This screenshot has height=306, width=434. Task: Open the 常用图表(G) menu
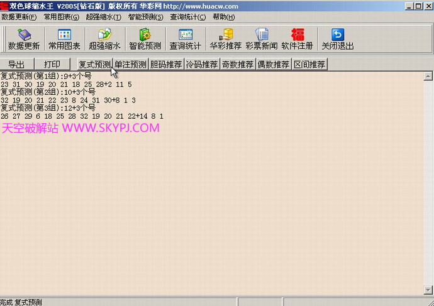(62, 17)
